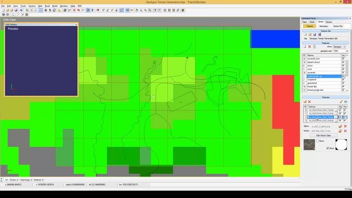This screenshot has height=198, width=352.
Task: Select the forest jungle dec feature row
Action: (x=324, y=90)
